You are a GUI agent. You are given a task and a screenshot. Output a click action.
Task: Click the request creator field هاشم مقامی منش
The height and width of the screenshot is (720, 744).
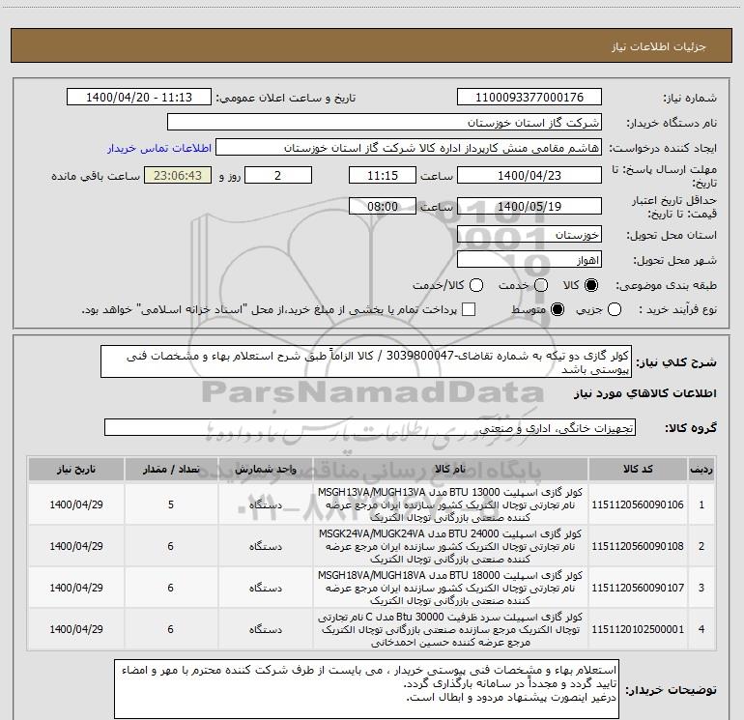coord(409,148)
